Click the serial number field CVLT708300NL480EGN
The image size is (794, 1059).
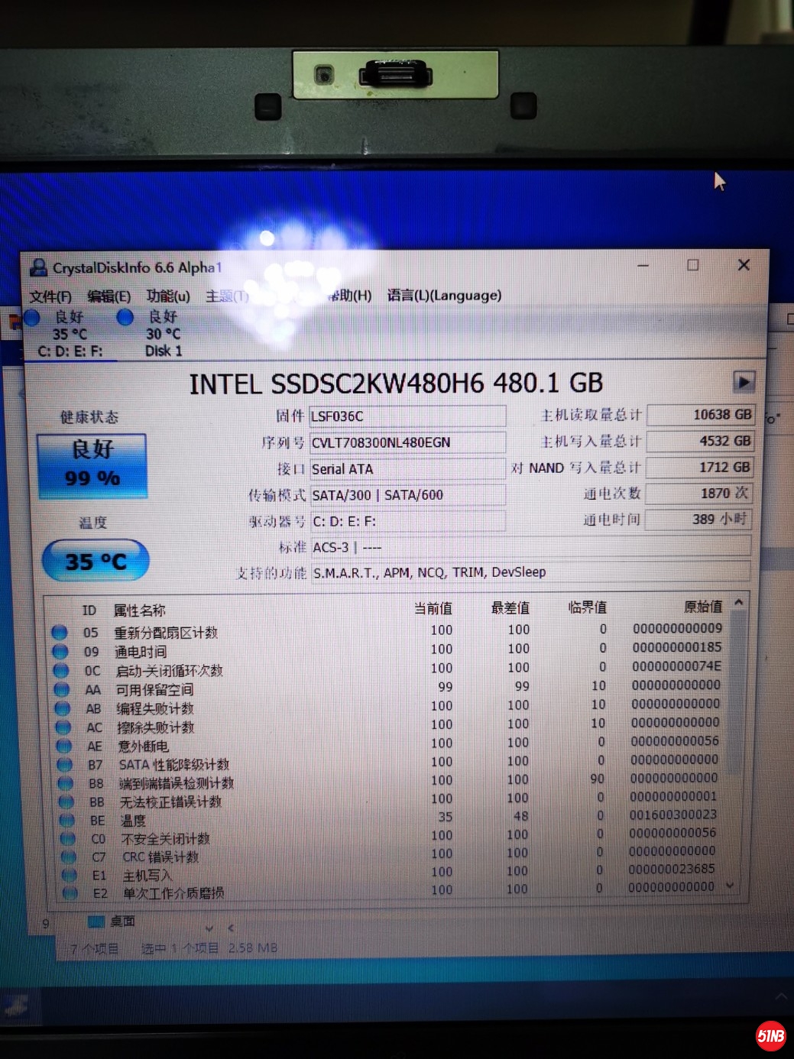[407, 442]
